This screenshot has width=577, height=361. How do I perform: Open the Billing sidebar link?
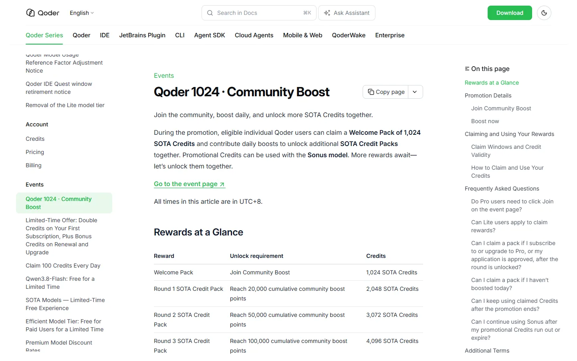pos(34,165)
